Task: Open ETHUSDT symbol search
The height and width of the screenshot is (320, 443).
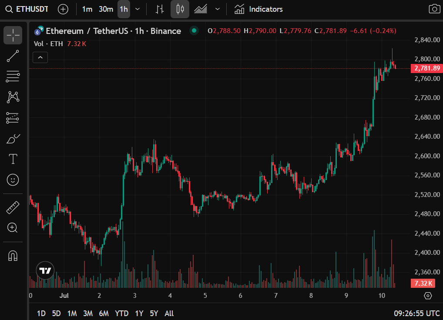Action: tap(28, 9)
